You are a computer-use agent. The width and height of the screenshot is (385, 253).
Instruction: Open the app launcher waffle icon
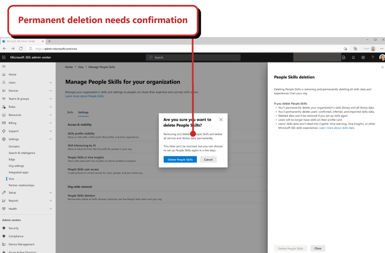point(4,57)
